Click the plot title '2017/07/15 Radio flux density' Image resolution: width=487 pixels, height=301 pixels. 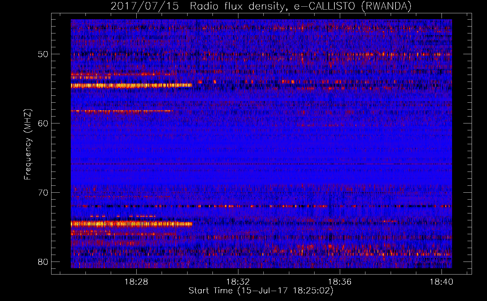point(261,6)
